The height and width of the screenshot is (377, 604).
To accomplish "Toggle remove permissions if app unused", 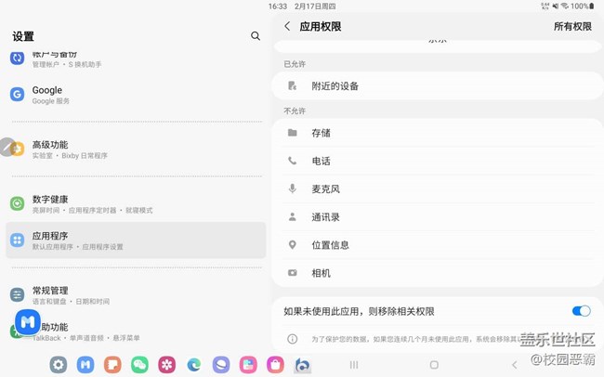I will 581,311.
